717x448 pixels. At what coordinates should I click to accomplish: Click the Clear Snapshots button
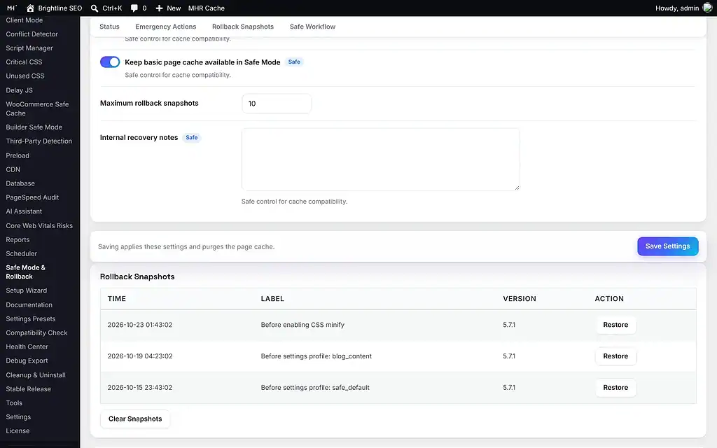tap(135, 419)
